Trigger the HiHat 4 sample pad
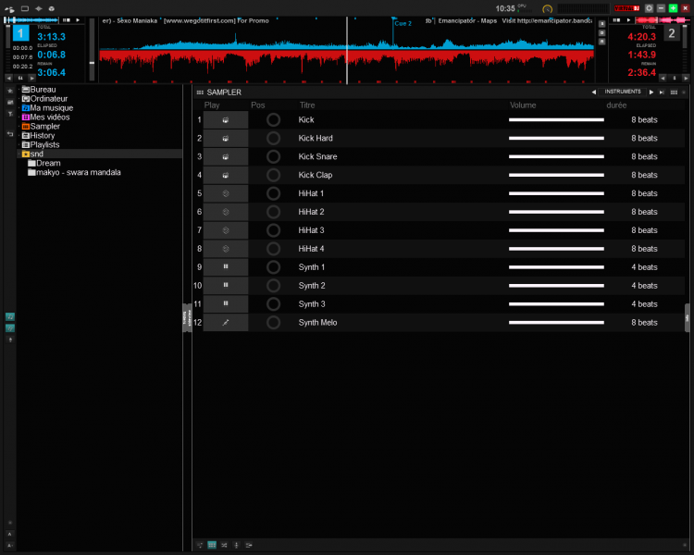The height and width of the screenshot is (555, 694). (226, 249)
